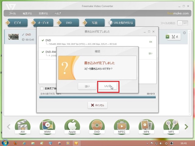This screenshot has width=195, height=146.
Task: Click the DVD video thumbnail in list
Action: (13, 37)
